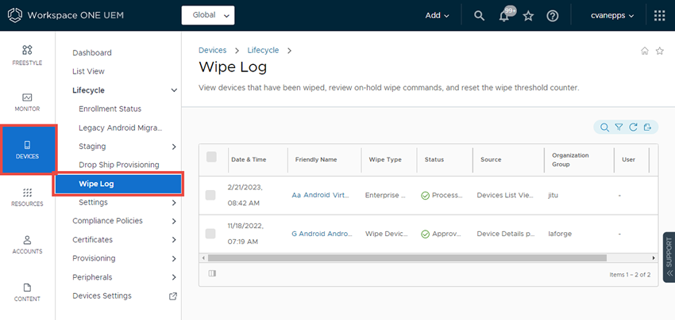
Task: Open List View menu item
Action: pos(88,71)
